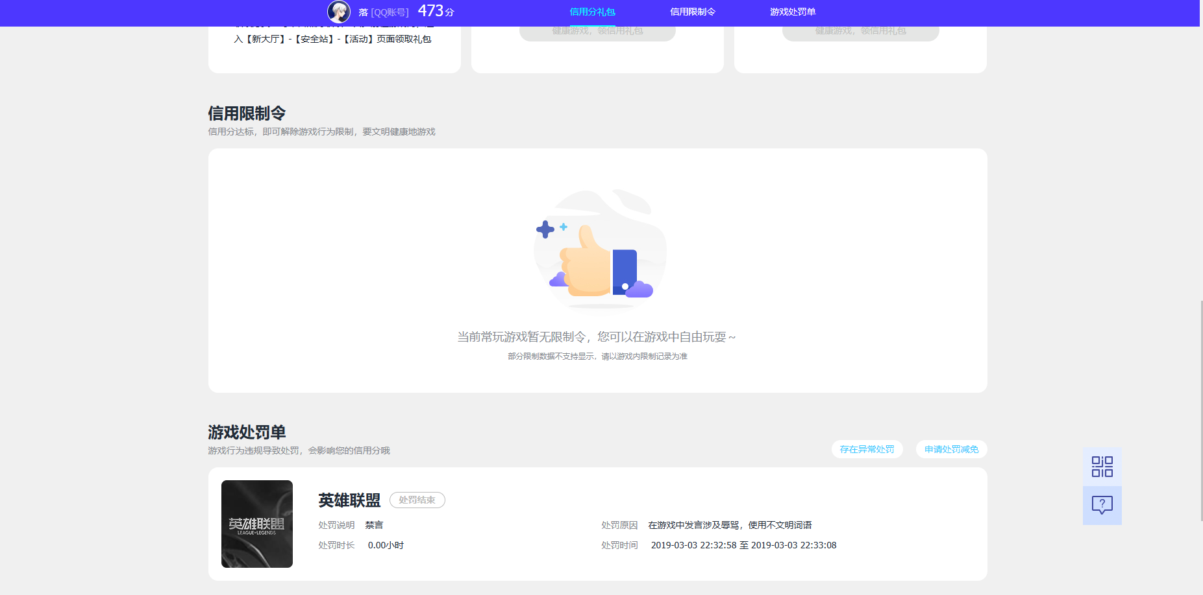
Task: Click the 申请处罚减免 button
Action: coord(950,449)
